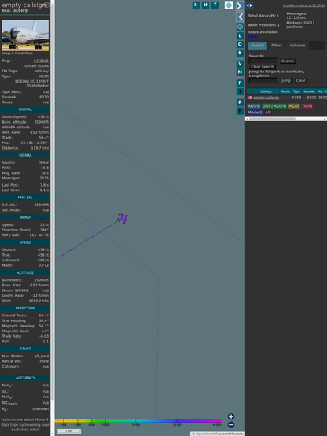Open registration link 57-2605
This screenshot has width=327, height=436.
click(41, 61)
